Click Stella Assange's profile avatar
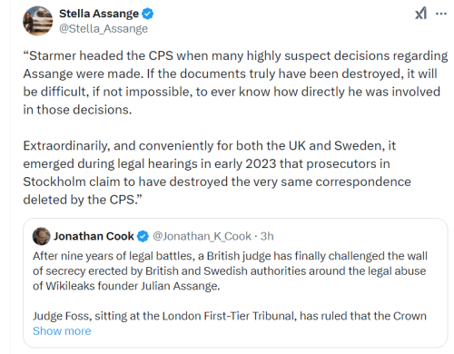Screen dimensions: 454x354 [x=38, y=21]
